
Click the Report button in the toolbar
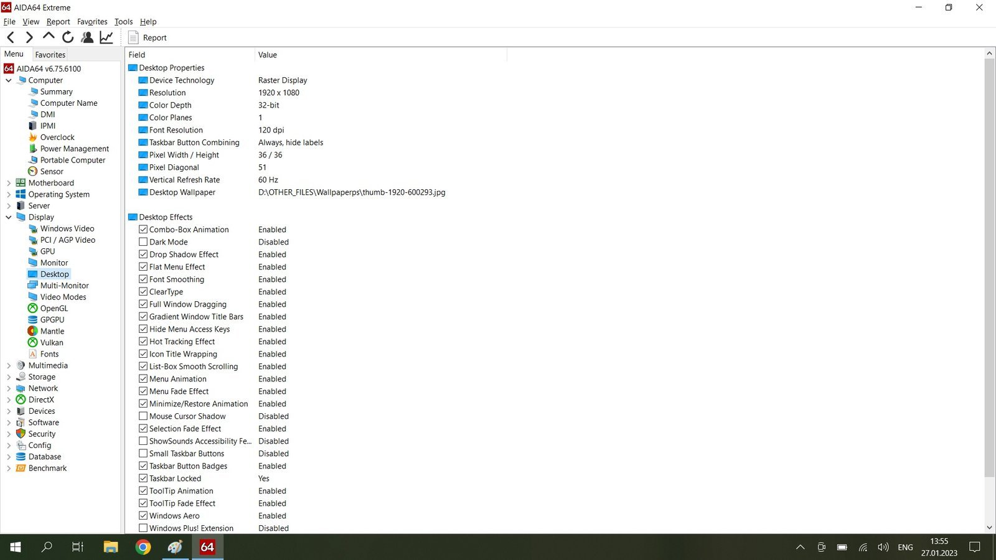tap(148, 38)
